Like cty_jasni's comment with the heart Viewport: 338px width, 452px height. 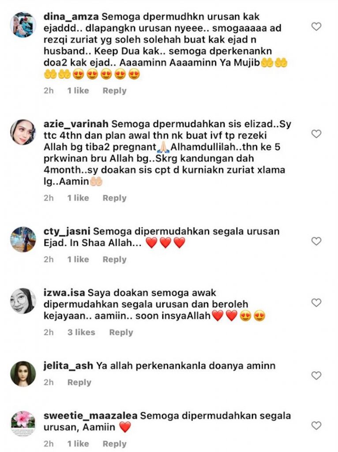[316, 241]
